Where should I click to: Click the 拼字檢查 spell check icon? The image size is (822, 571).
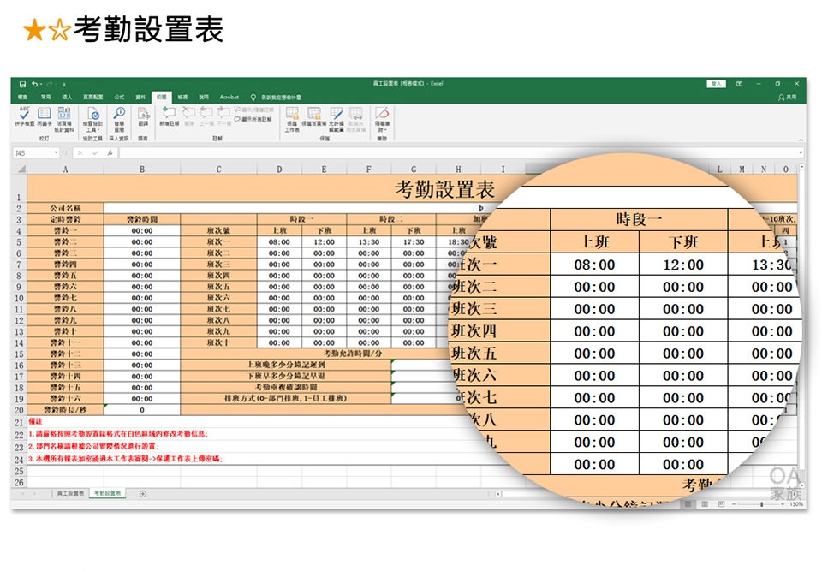(x=24, y=115)
